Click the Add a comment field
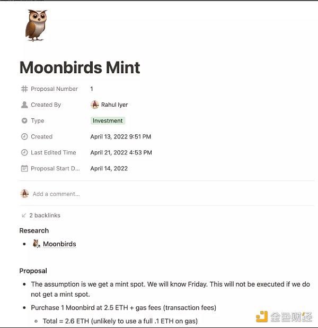The width and height of the screenshot is (318, 328). coord(56,194)
